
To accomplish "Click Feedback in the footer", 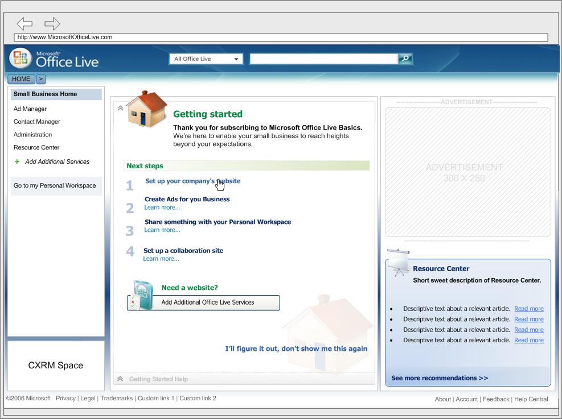I will click(x=496, y=399).
